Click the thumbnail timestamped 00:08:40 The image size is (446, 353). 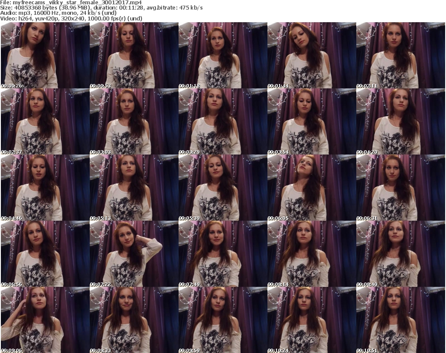[x=401, y=254]
